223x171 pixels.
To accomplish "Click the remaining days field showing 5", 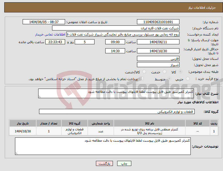I will 85,42.
